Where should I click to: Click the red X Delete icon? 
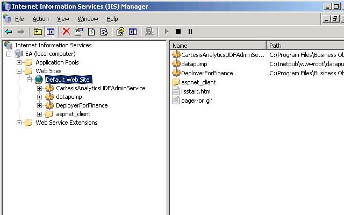[x=66, y=32]
